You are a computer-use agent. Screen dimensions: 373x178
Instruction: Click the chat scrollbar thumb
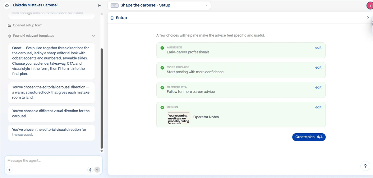pyautogui.click(x=102, y=98)
